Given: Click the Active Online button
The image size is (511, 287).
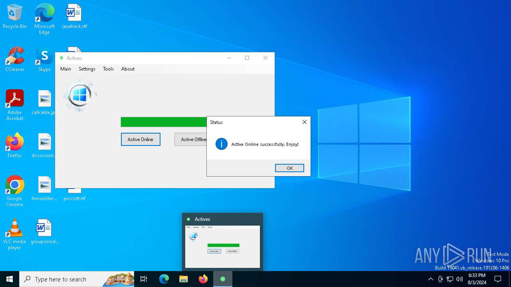Looking at the screenshot, I should tap(141, 139).
